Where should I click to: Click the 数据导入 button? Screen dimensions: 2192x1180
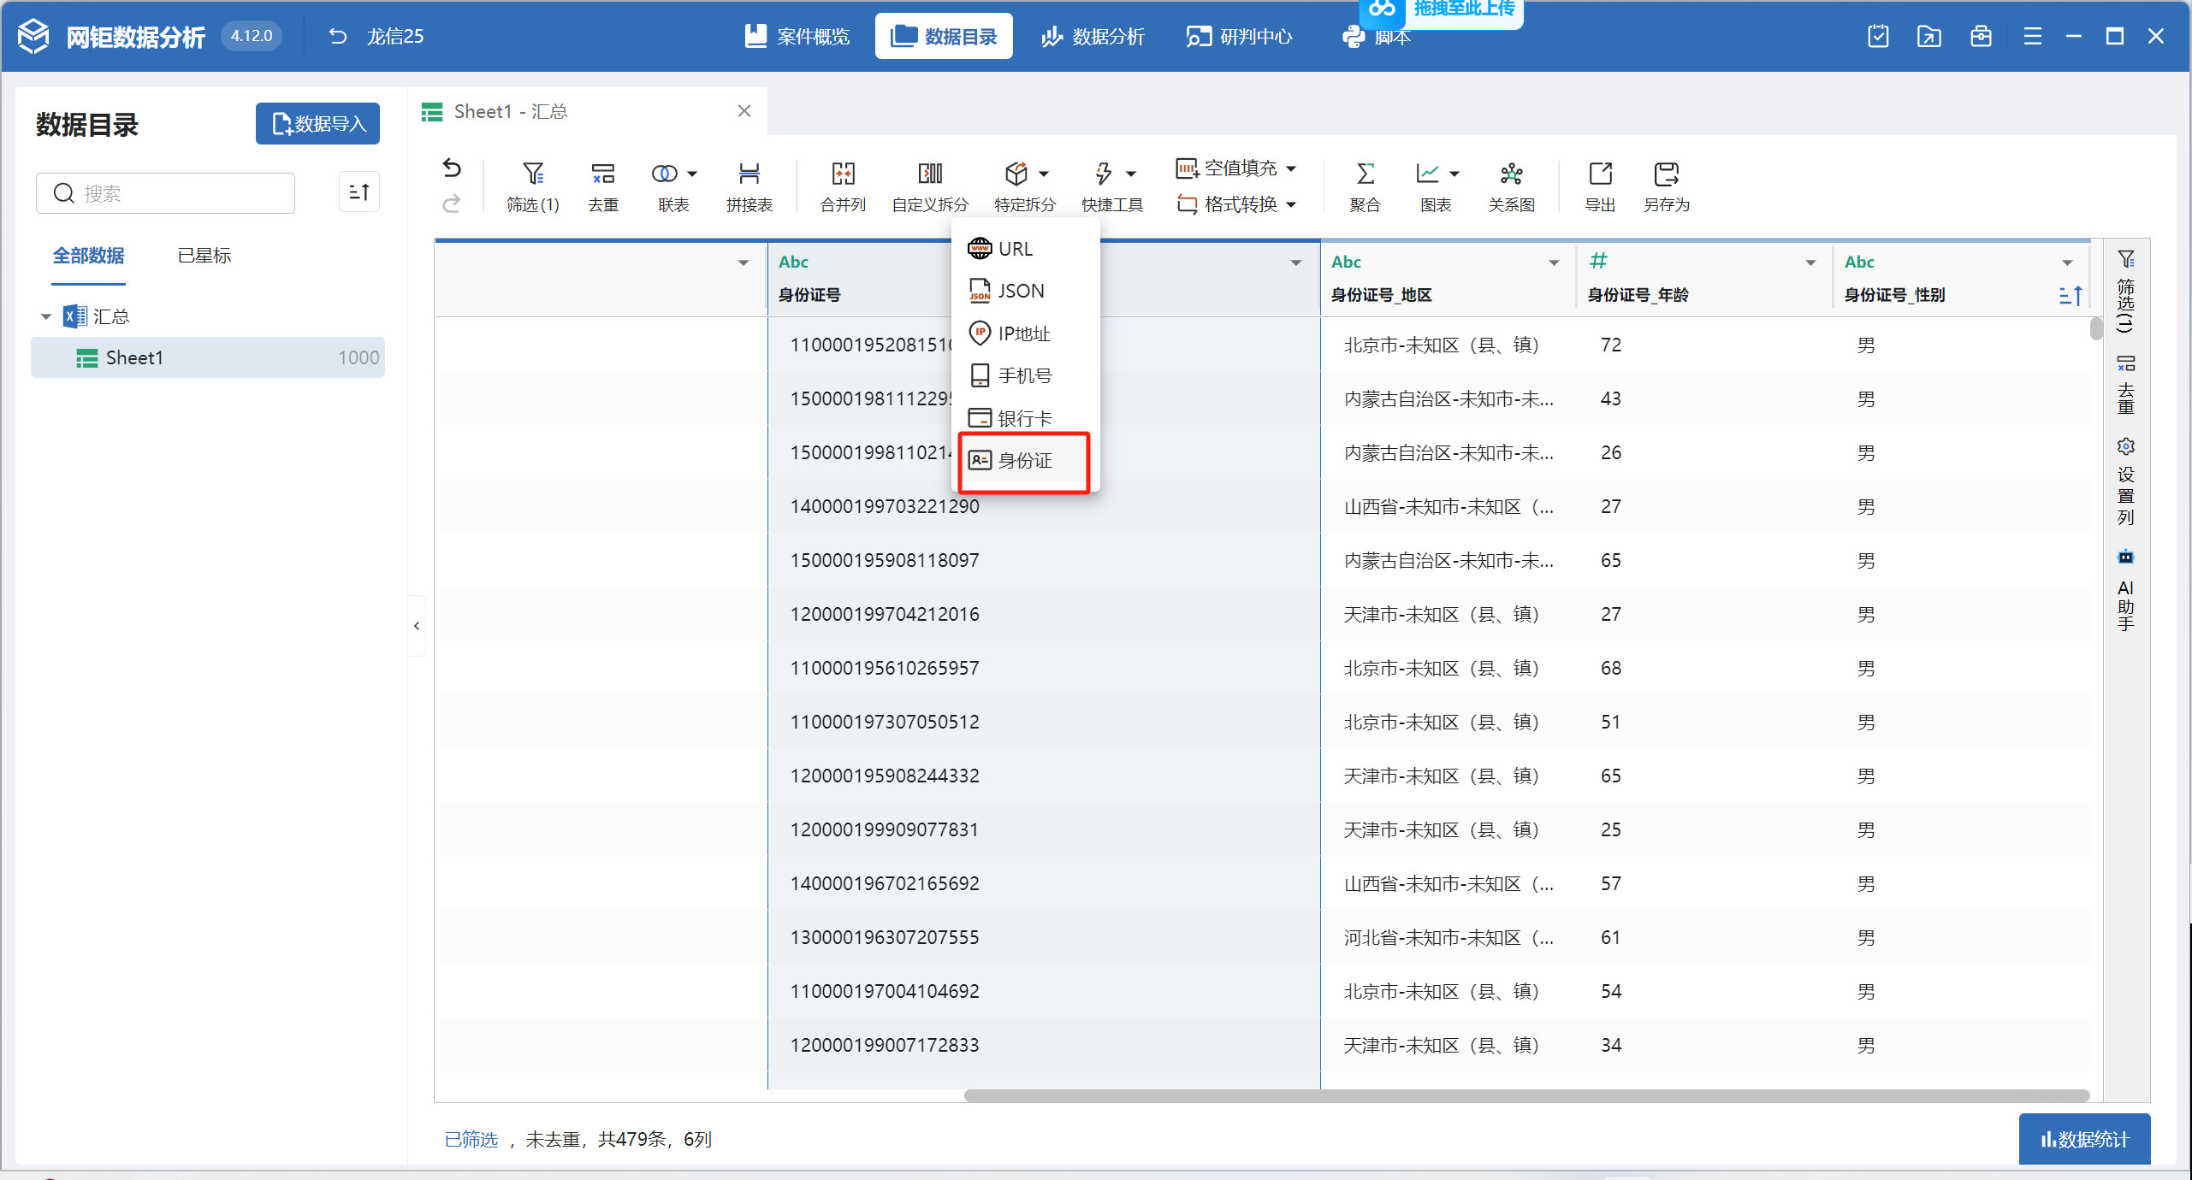tap(317, 124)
